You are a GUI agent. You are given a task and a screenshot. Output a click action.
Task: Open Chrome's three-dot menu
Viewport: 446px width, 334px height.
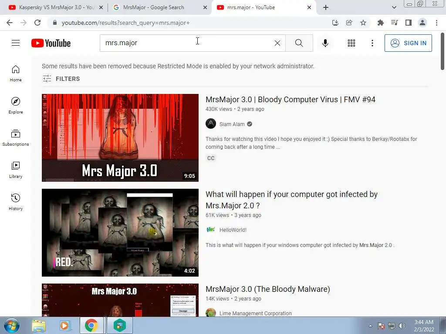pyautogui.click(x=436, y=23)
